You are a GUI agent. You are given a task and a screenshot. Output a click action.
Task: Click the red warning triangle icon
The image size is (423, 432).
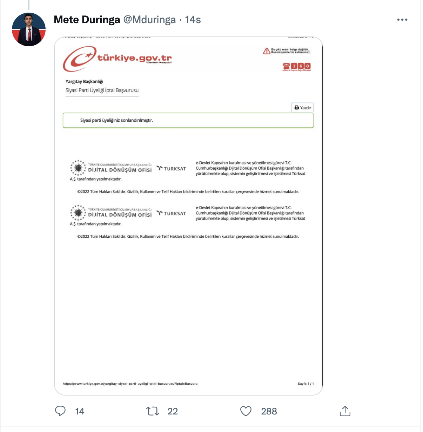[267, 51]
